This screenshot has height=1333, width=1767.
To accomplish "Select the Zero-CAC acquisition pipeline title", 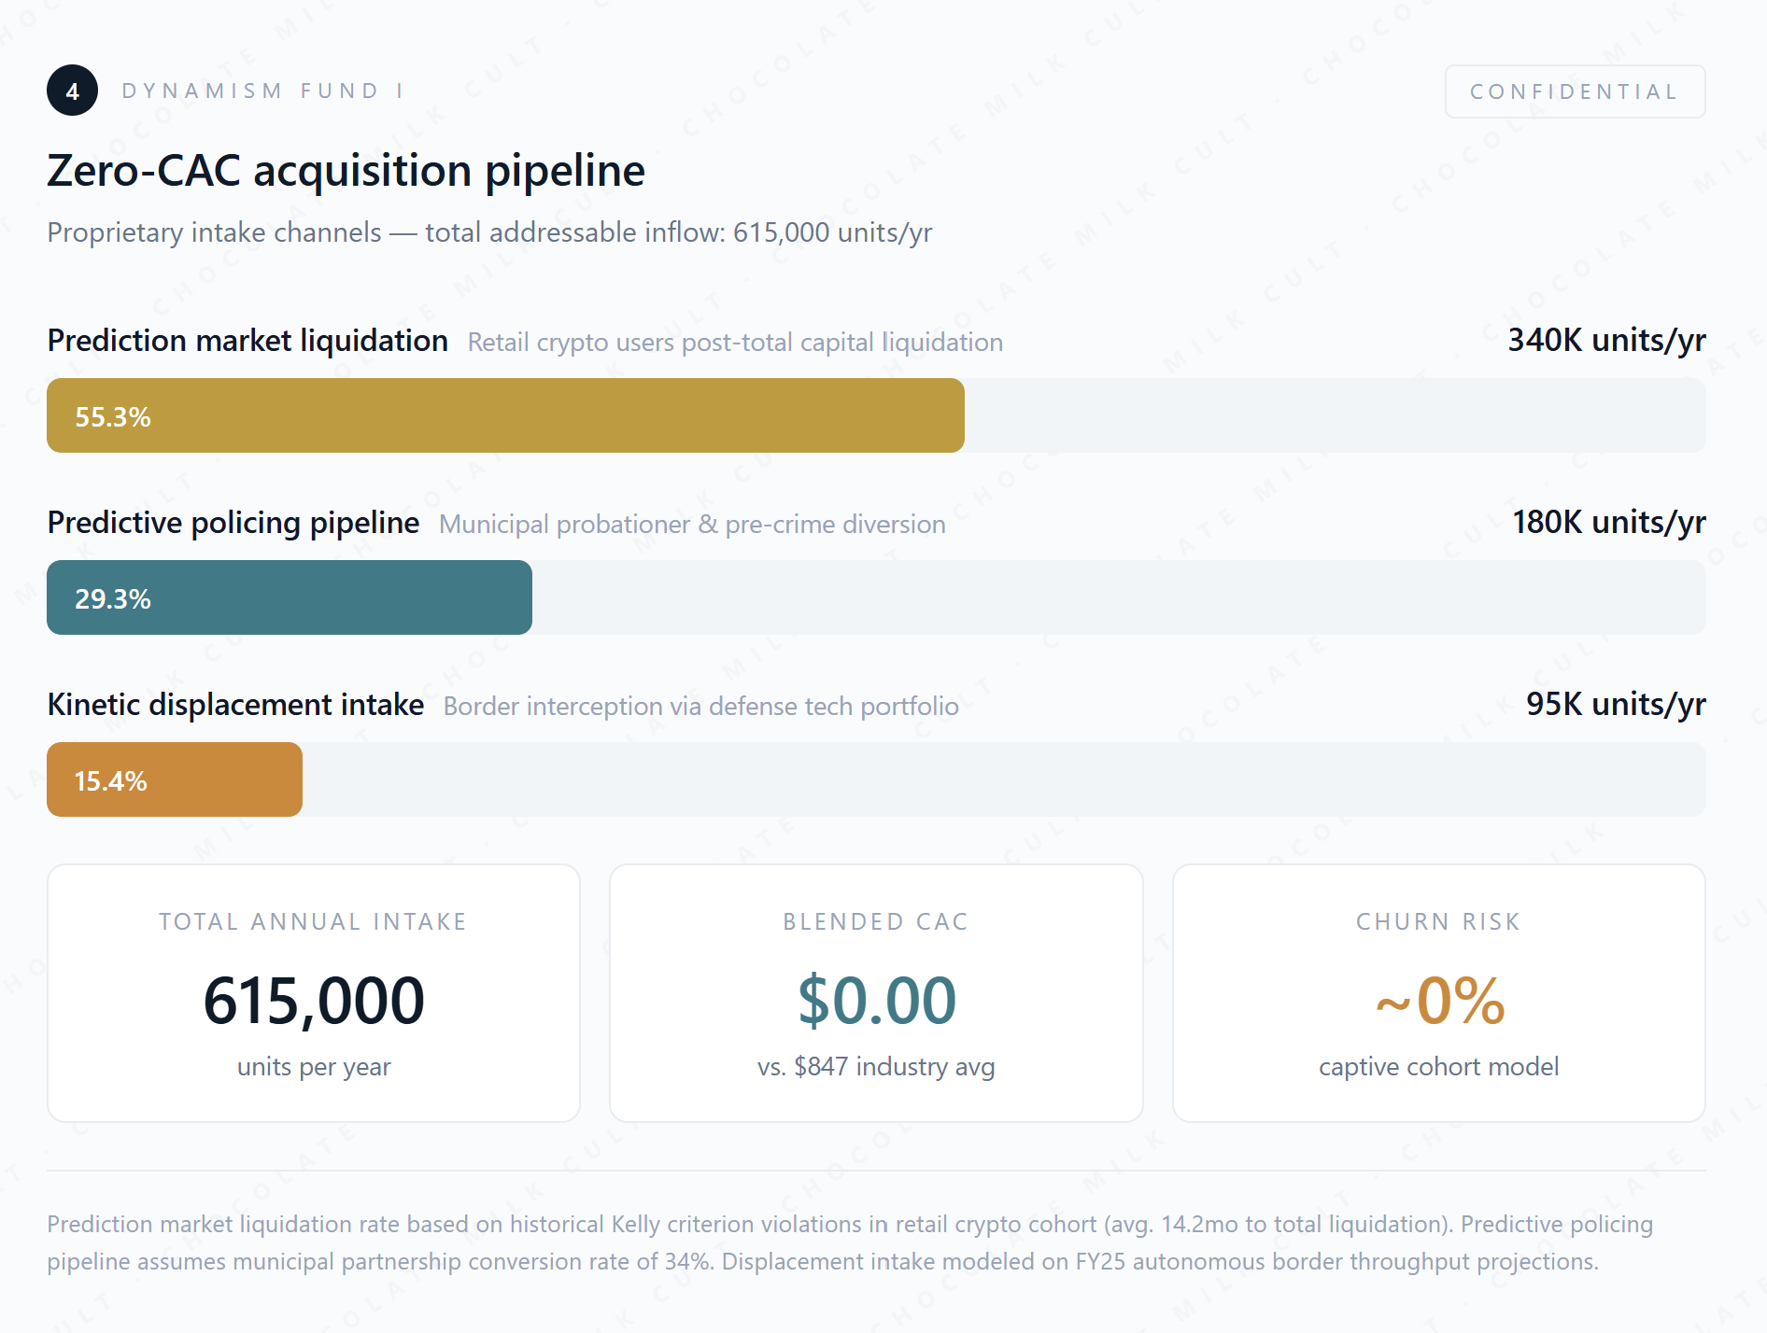I will 346,171.
